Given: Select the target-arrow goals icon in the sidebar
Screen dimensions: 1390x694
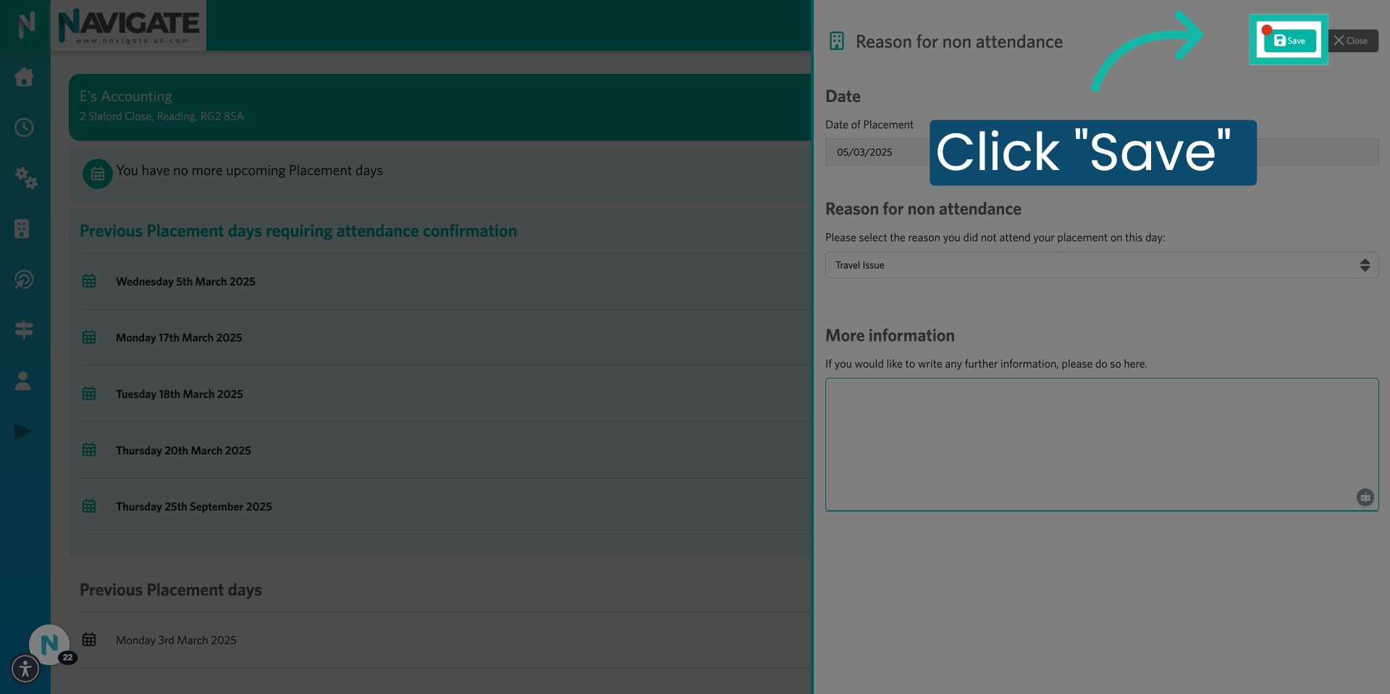Looking at the screenshot, I should click(x=24, y=280).
